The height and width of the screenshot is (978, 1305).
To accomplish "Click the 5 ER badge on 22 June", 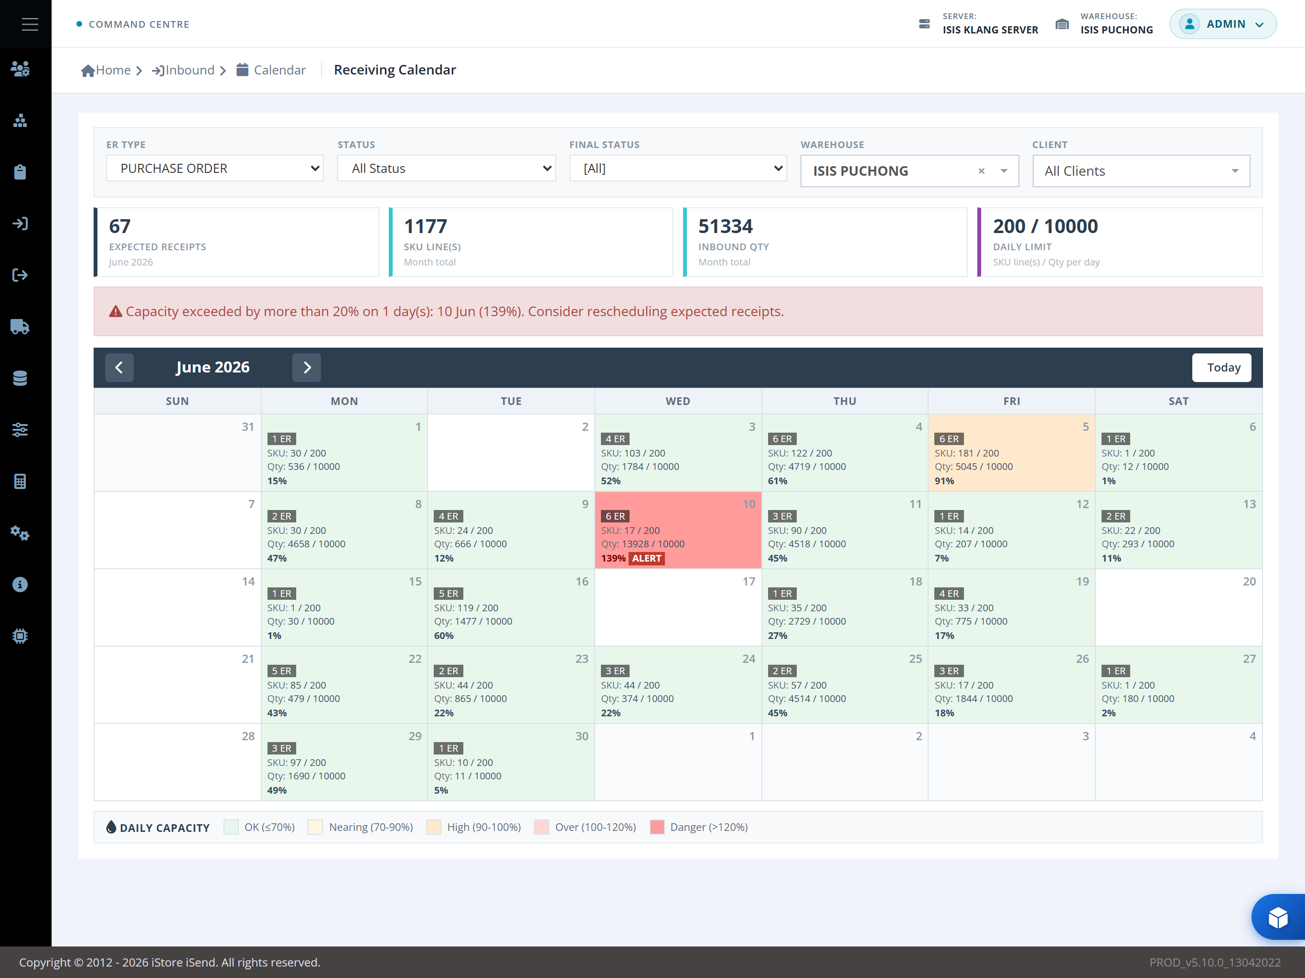I will tap(281, 670).
